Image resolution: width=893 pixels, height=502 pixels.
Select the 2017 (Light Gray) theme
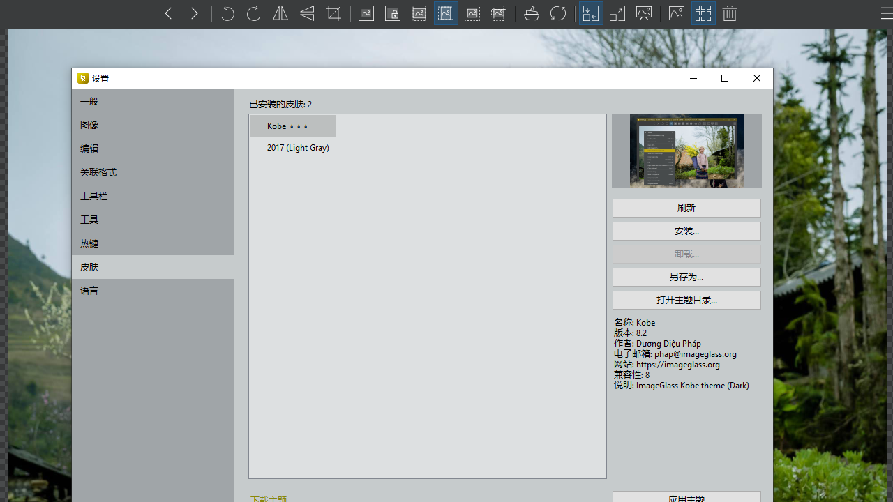point(298,147)
